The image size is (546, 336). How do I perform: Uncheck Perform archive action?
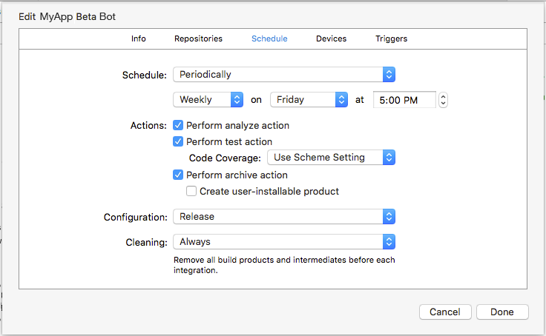coord(178,175)
